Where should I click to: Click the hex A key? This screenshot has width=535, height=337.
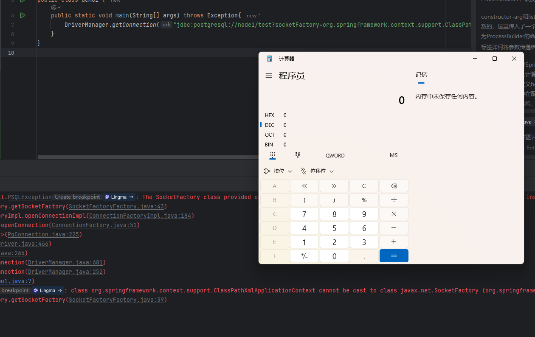[275, 186]
